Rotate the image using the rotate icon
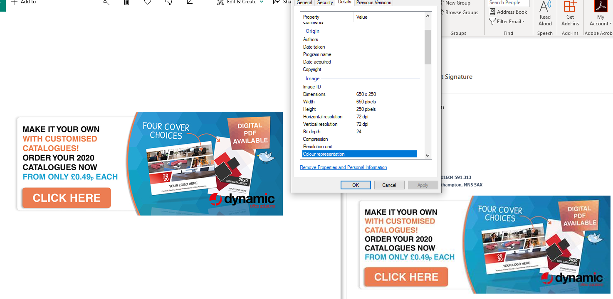The height and width of the screenshot is (299, 613). click(168, 2)
